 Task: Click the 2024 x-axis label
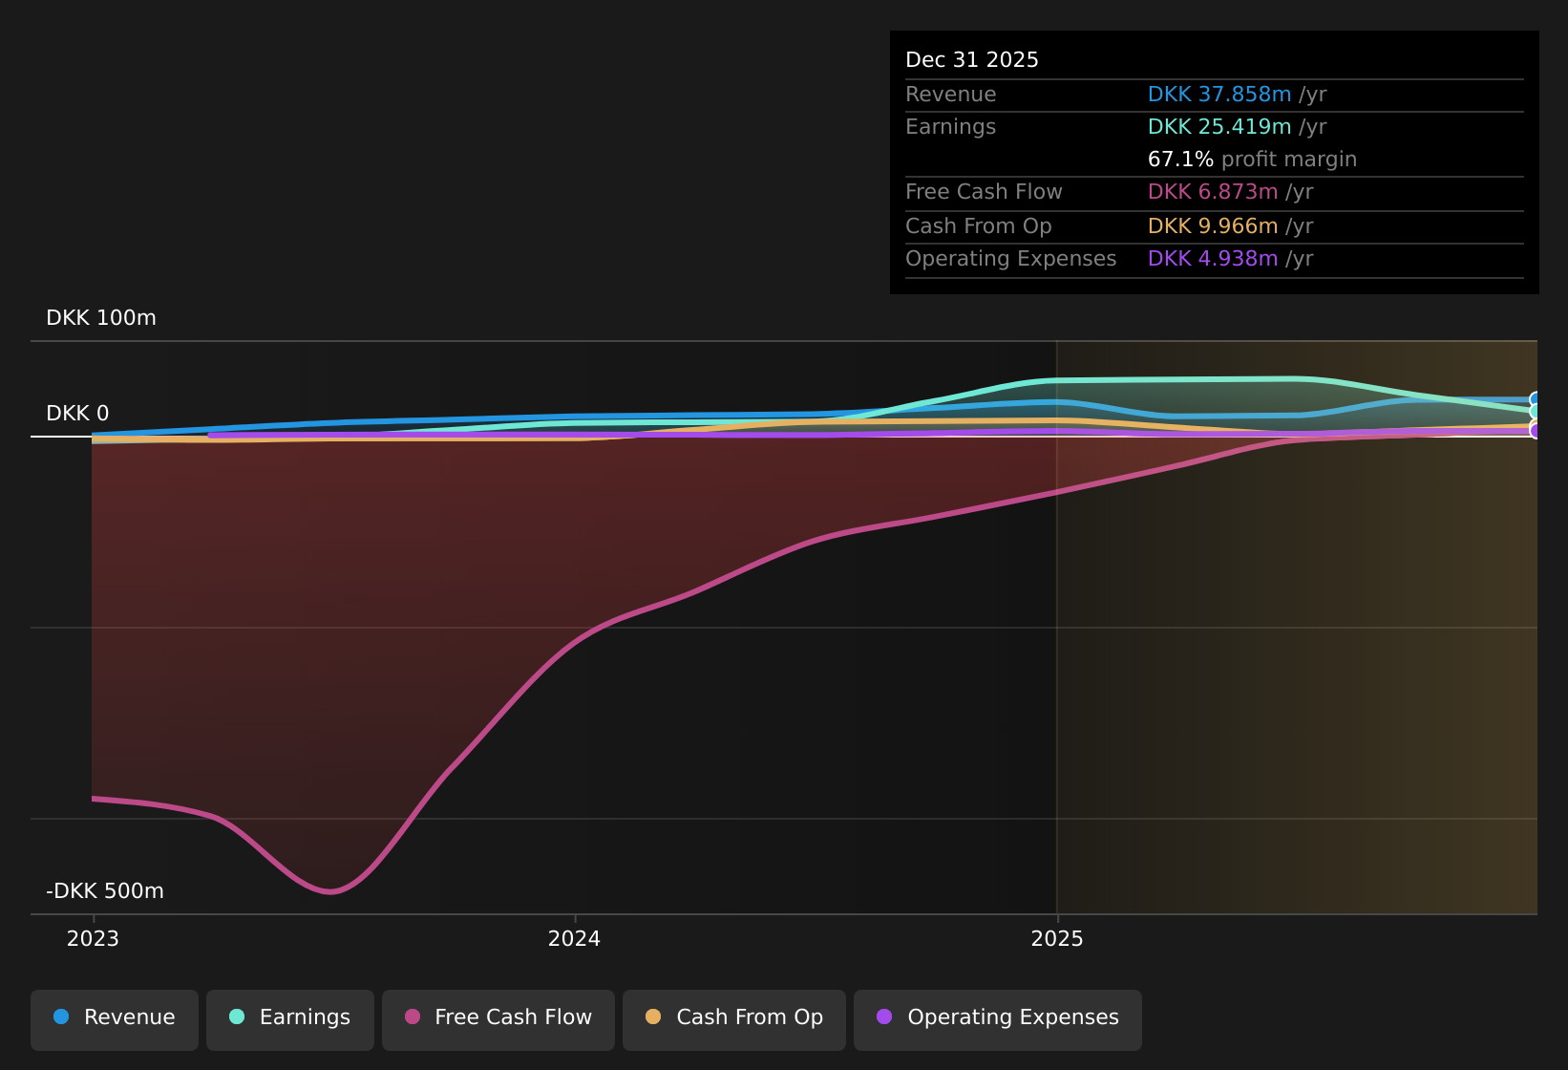pos(574,939)
